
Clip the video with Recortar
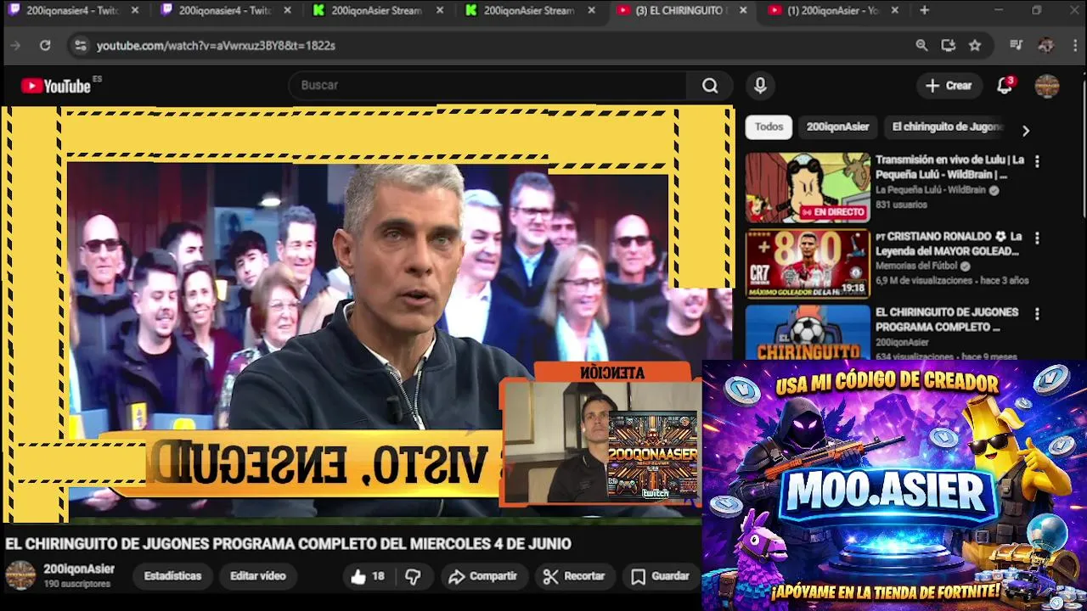coord(574,576)
